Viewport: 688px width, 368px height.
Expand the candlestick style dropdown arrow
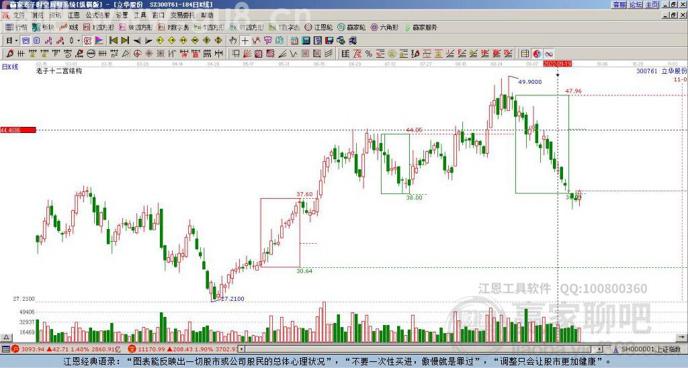(78, 41)
